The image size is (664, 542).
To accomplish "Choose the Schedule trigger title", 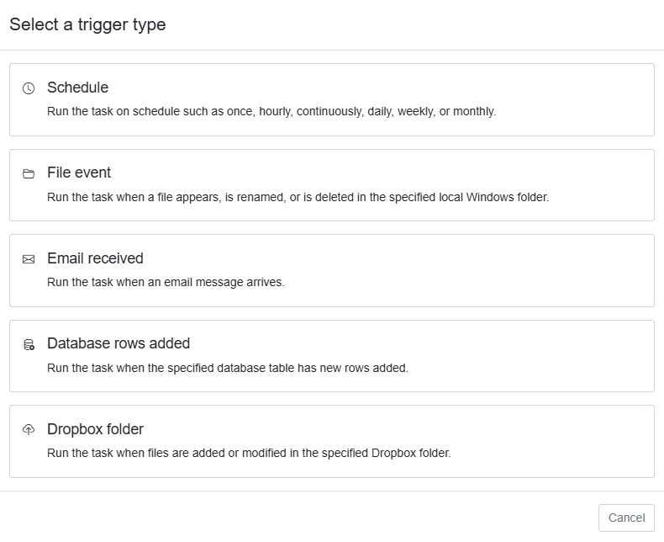I will [x=77, y=88].
